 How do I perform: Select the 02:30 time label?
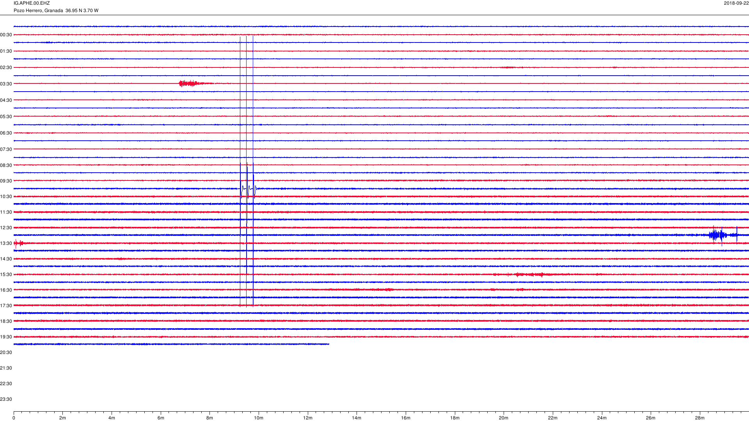(6, 68)
